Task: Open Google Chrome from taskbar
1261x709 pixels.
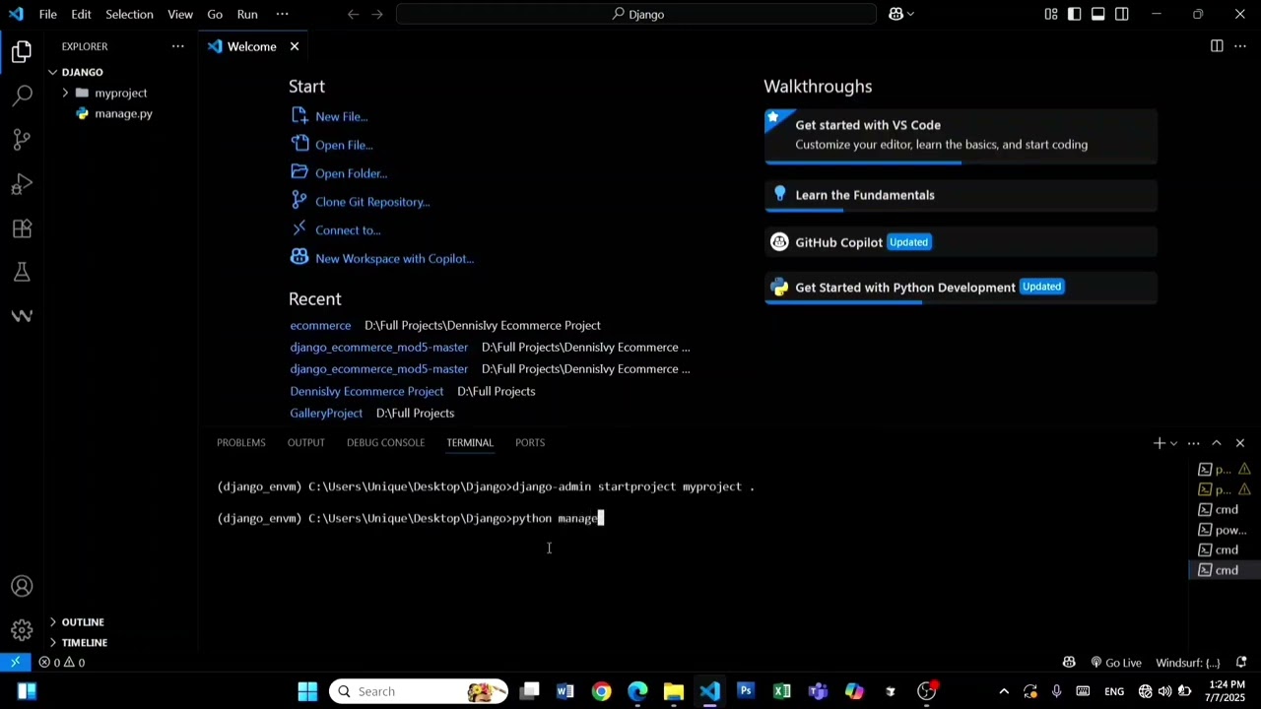Action: pos(601,691)
